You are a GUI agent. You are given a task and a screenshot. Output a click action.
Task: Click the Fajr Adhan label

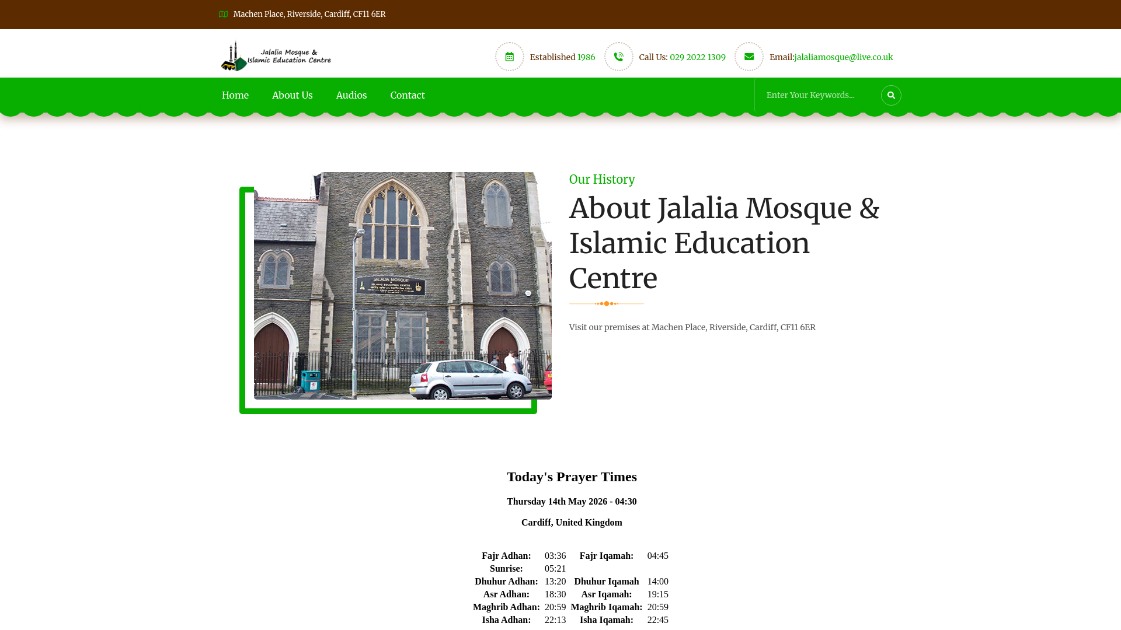point(506,556)
